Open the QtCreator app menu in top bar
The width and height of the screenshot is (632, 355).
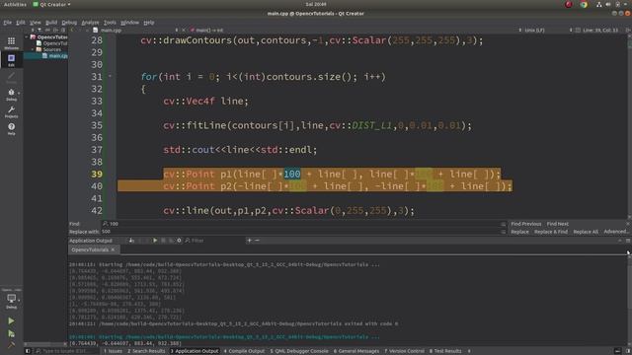(x=51, y=4)
